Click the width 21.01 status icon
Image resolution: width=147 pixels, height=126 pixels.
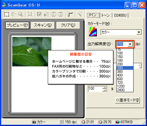pos(83,122)
